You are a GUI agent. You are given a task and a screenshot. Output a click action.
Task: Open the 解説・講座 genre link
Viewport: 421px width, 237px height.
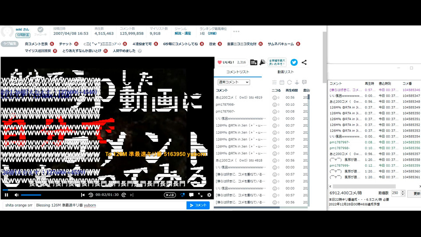click(182, 33)
